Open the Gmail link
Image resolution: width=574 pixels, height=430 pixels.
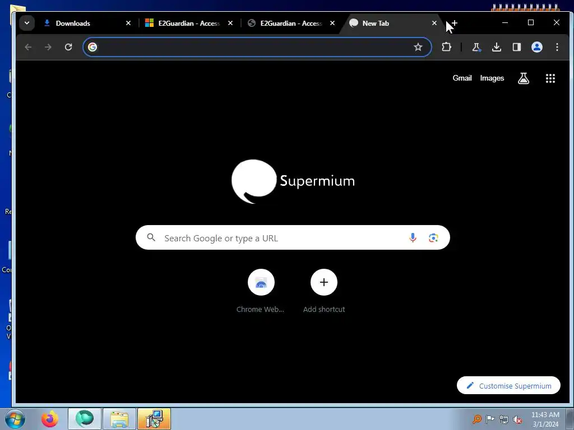click(x=462, y=78)
